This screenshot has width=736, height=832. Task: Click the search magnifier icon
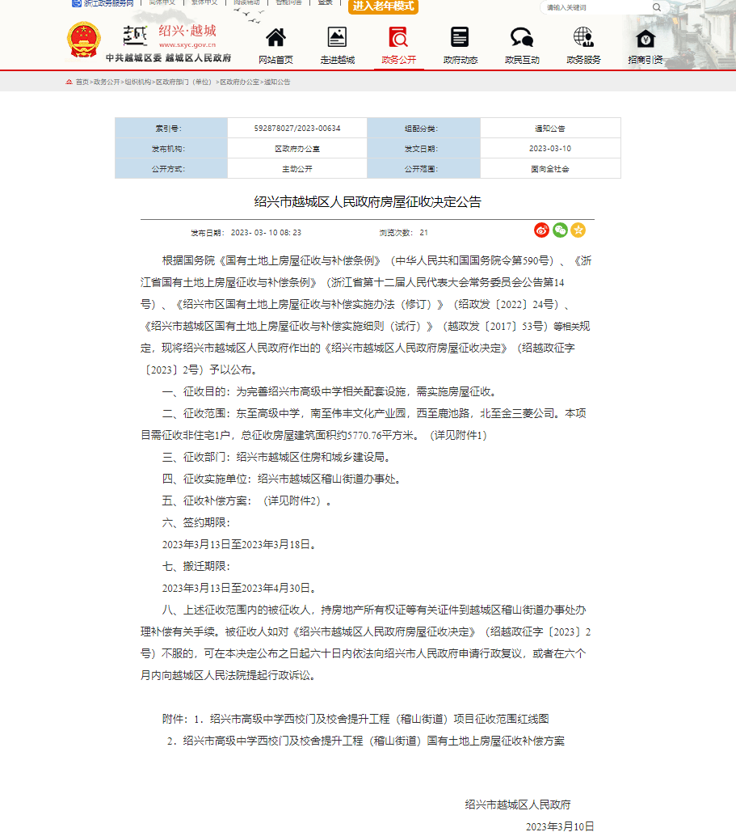coord(657,7)
